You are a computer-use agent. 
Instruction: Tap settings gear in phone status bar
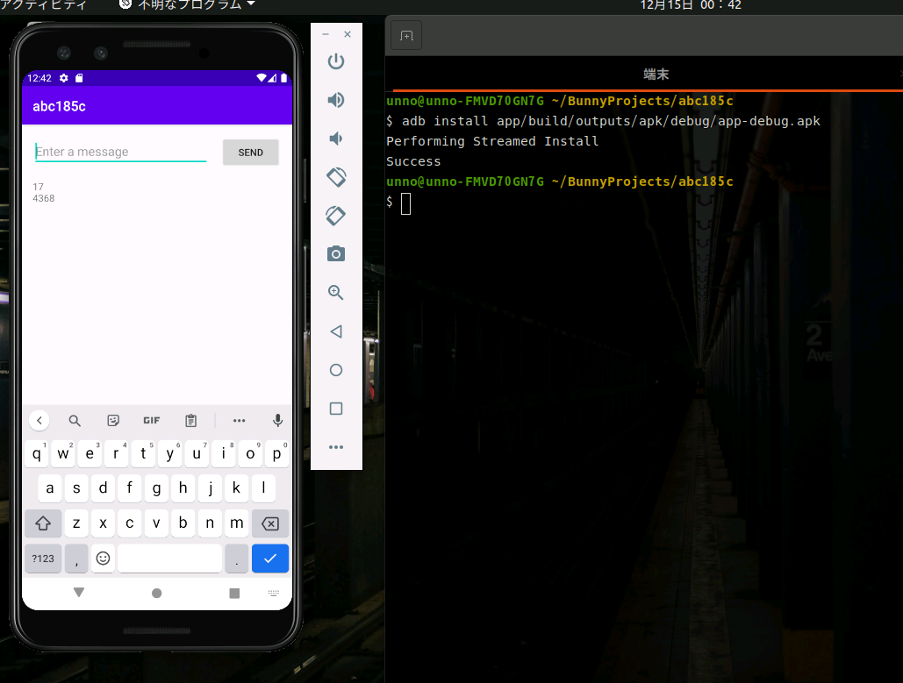[64, 78]
